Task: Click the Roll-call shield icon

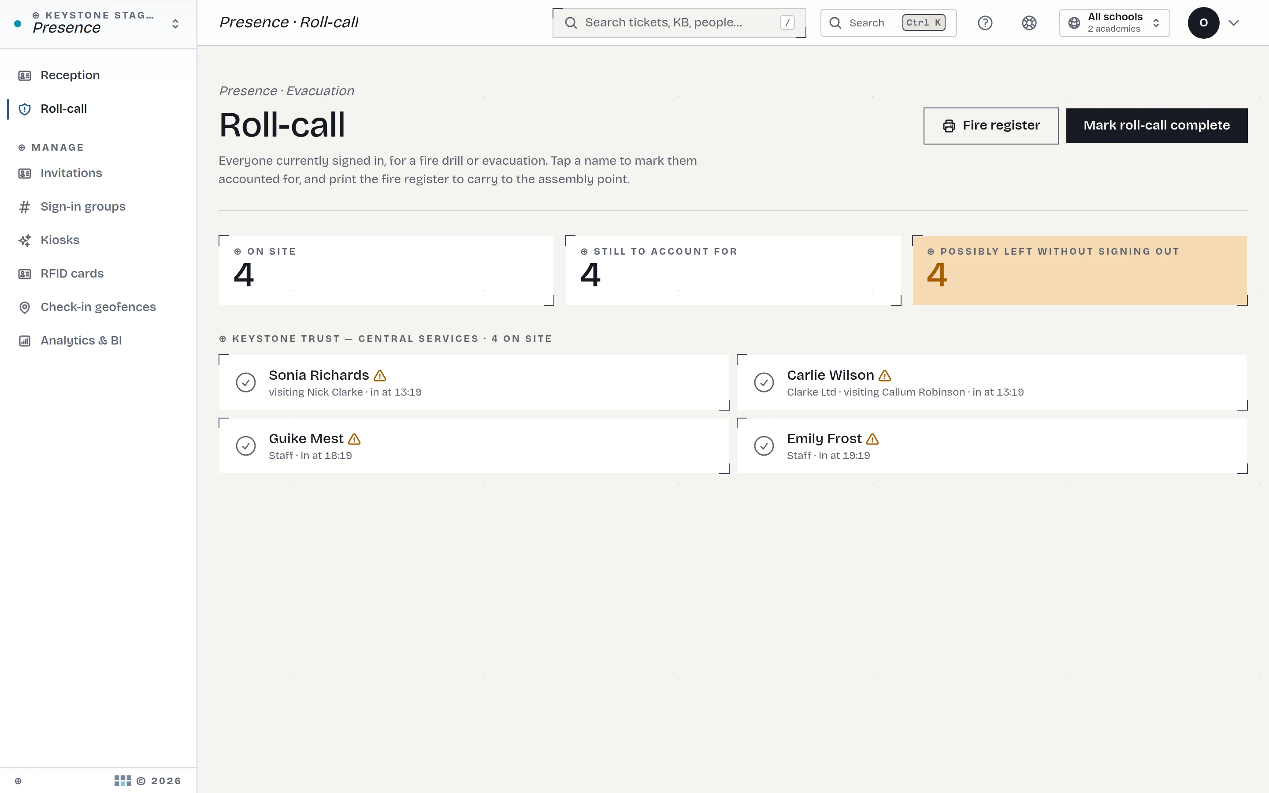Action: tap(25, 109)
